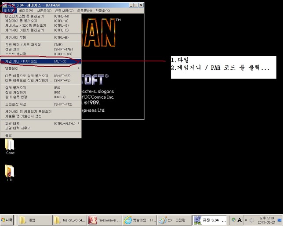Click the volume speaker tray icon
This screenshot has height=226, width=283.
click(x=252, y=220)
